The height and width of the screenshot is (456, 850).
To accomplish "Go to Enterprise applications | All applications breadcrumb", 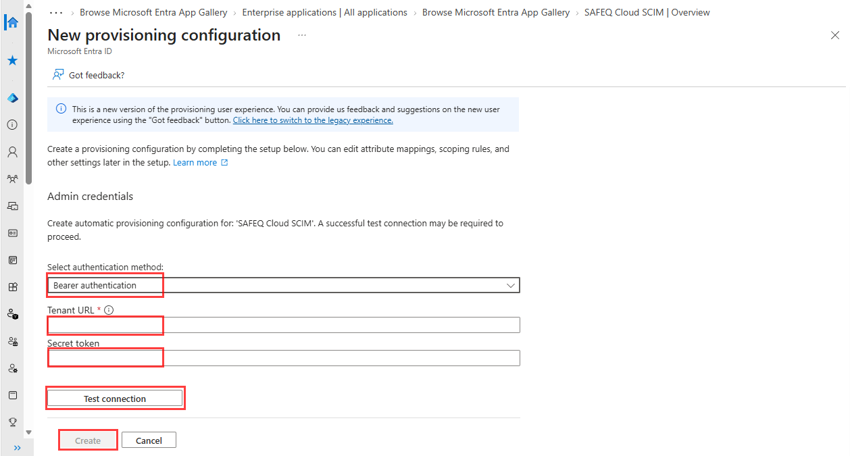I will (x=324, y=12).
